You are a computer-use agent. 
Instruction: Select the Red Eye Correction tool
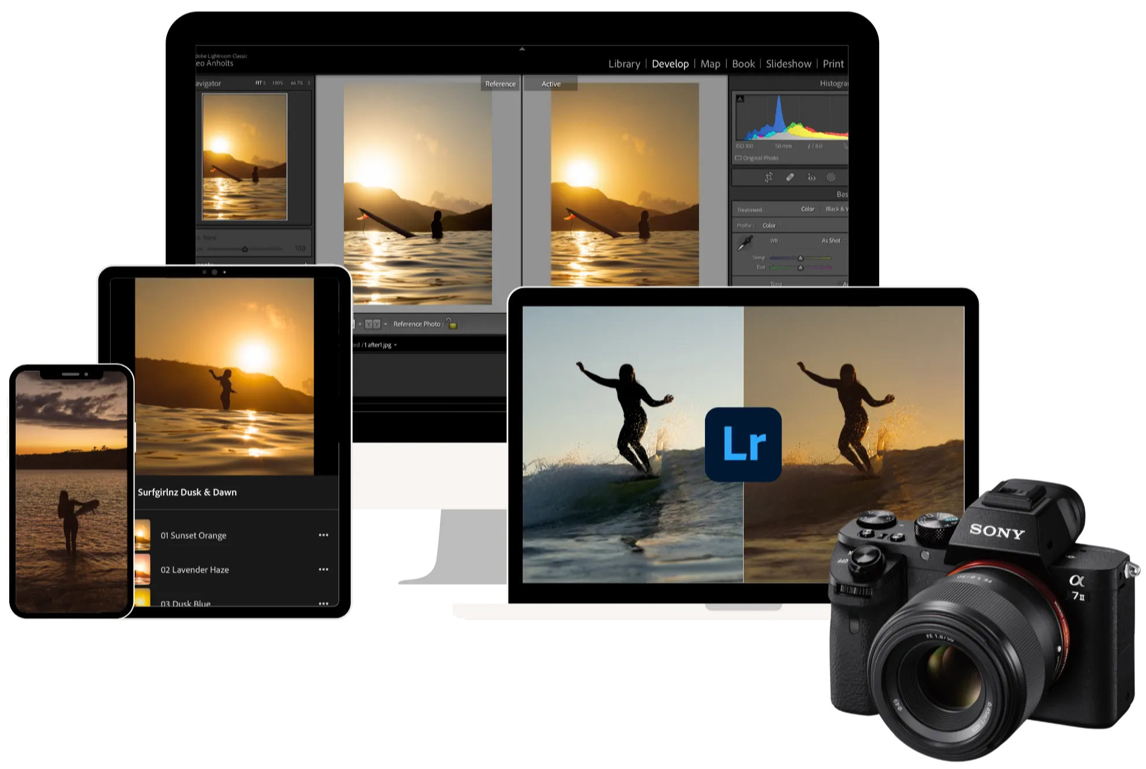[x=811, y=178]
